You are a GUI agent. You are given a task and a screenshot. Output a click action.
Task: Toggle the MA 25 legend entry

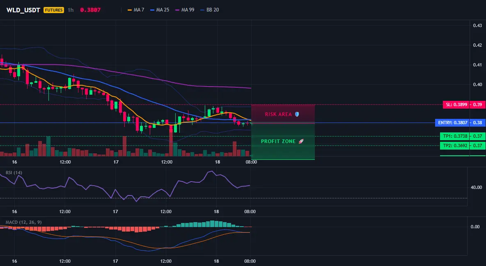(160, 10)
